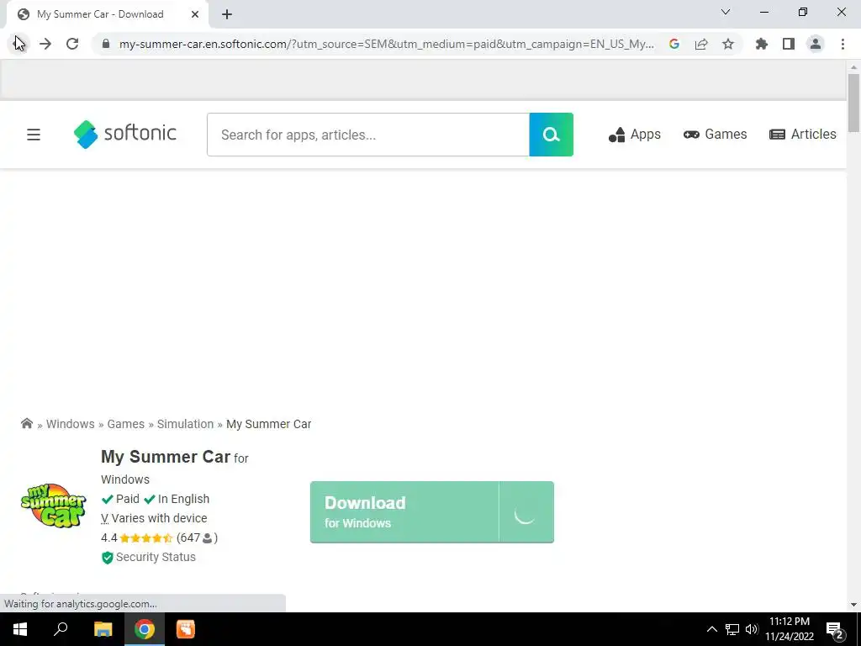Open the volume tray icon
Viewport: 861px width, 646px height.
[x=752, y=629]
